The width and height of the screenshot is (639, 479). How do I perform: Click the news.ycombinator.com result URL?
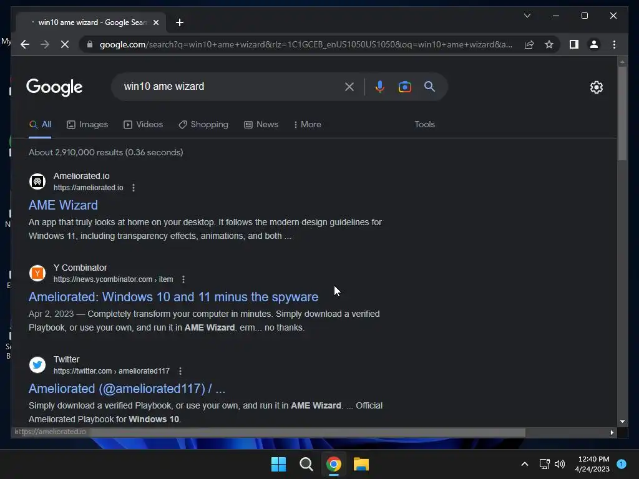tap(114, 279)
